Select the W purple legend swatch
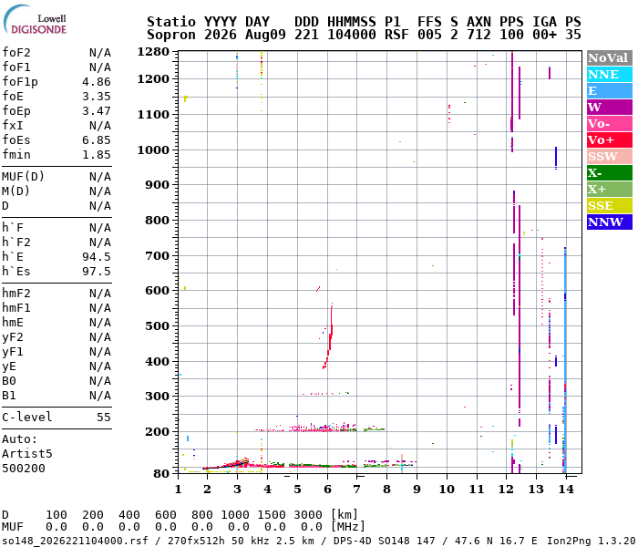This screenshot has height=547, width=638. click(610, 107)
